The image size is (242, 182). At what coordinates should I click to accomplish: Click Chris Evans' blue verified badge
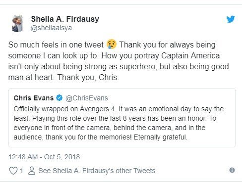point(59,98)
